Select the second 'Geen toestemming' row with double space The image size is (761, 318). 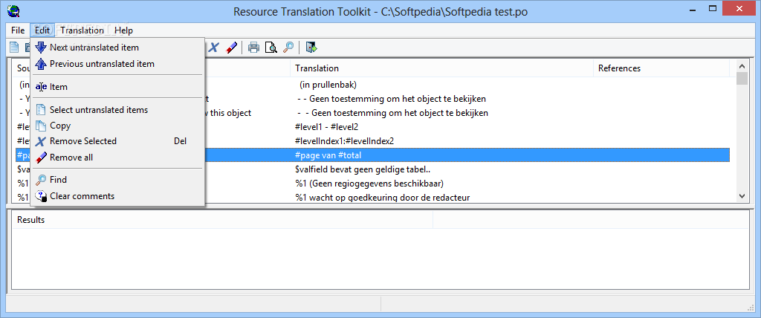pyautogui.click(x=372, y=113)
